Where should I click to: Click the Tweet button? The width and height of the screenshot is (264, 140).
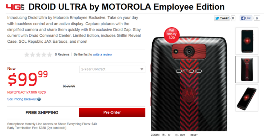tap(222, 18)
